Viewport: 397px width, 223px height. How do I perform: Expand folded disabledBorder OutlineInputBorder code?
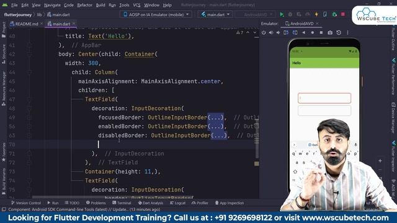219,136
